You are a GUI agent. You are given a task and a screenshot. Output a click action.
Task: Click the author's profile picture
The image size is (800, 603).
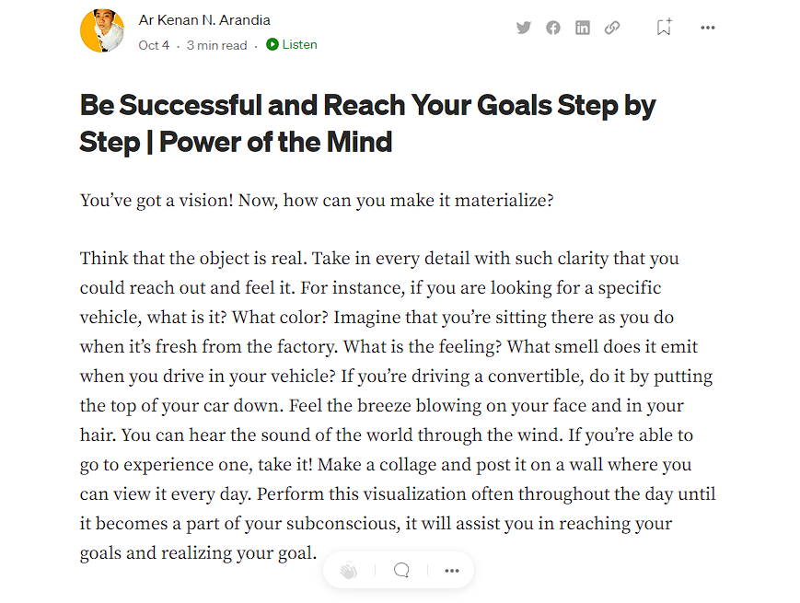click(102, 30)
